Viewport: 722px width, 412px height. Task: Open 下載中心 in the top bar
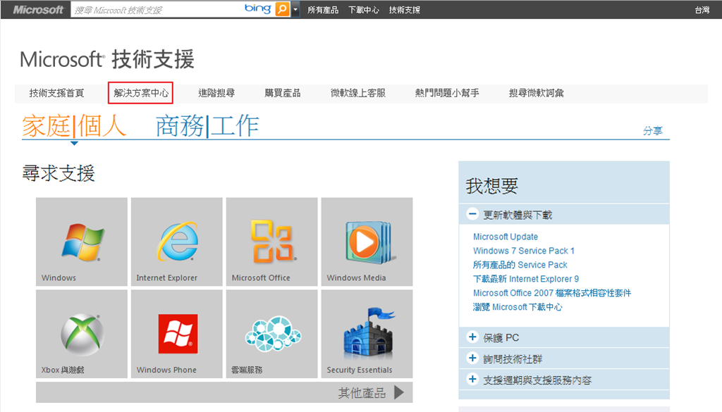tap(364, 10)
